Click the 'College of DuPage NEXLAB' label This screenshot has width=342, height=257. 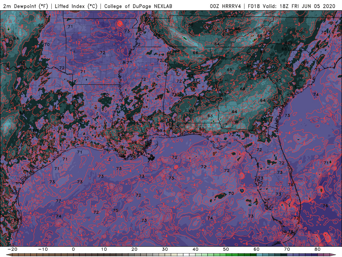pyautogui.click(x=138, y=6)
